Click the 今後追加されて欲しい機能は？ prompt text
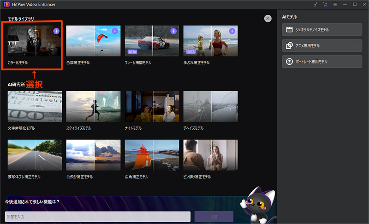Screen dimensions: 369x224 click(x=32, y=202)
